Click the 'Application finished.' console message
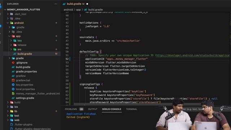This screenshot has width=231, height=130. (x=82, y=114)
